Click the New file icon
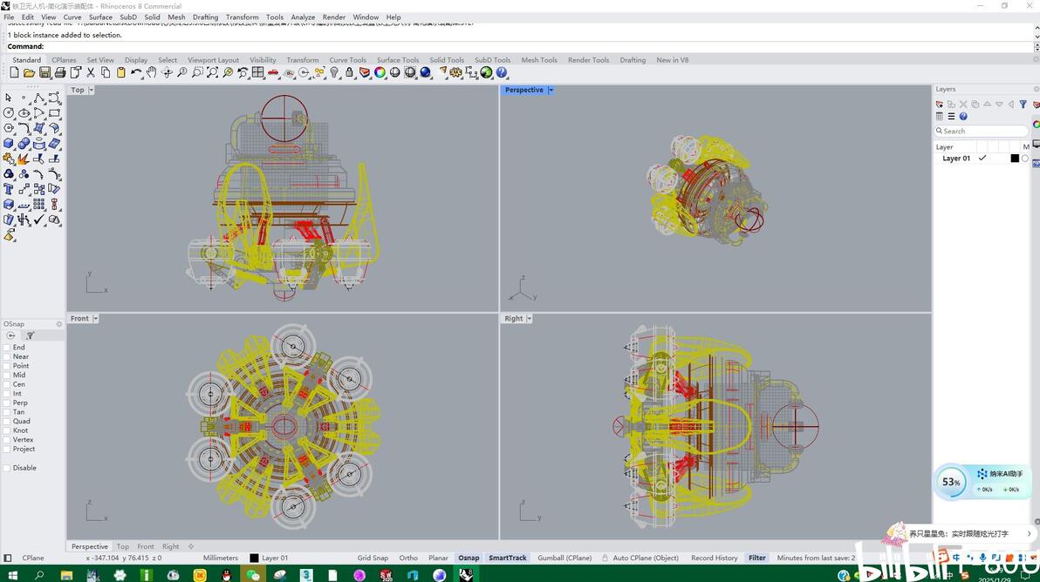 (x=14, y=73)
